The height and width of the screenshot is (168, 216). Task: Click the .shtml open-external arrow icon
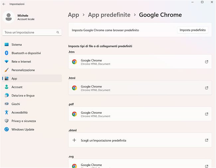[206, 140]
